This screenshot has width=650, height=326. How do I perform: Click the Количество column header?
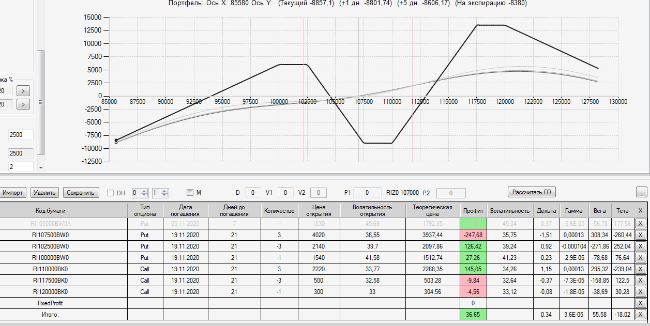279,211
